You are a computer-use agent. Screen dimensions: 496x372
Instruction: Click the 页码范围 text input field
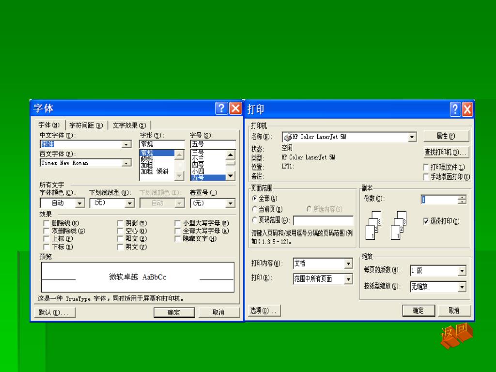point(323,220)
